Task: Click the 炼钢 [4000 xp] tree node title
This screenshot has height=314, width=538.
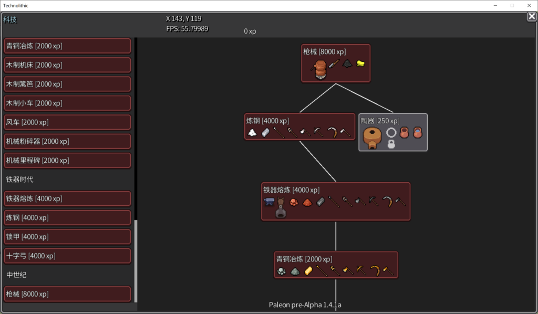Action: [267, 121]
